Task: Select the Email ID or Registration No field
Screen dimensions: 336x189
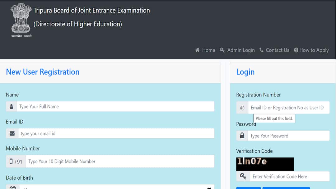Action: 288,108
